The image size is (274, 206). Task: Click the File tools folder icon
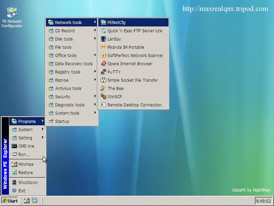[x=51, y=47]
